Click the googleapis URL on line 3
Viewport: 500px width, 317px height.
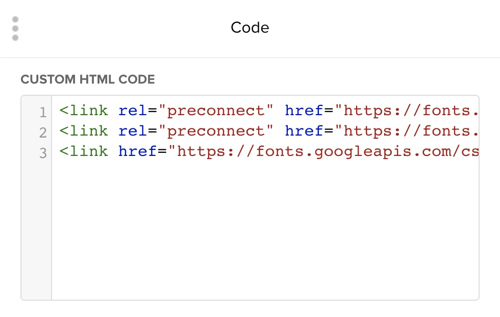327,151
